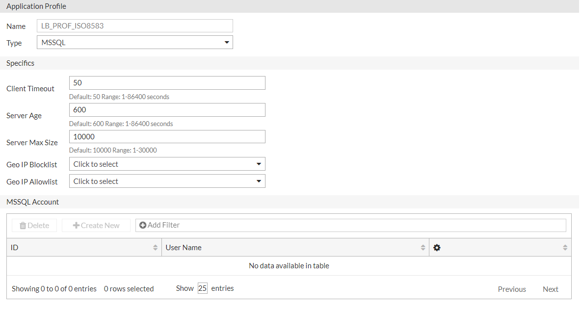Open the Geo IP Blocklist selector
This screenshot has height=309, width=582.
pos(167,163)
